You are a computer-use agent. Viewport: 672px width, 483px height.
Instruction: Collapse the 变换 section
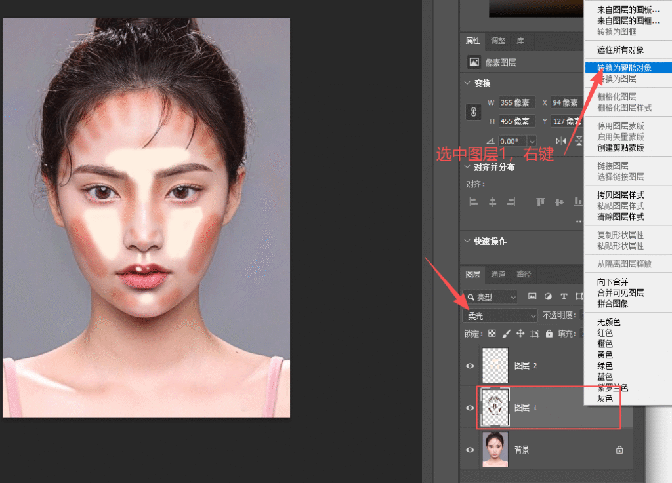point(467,83)
